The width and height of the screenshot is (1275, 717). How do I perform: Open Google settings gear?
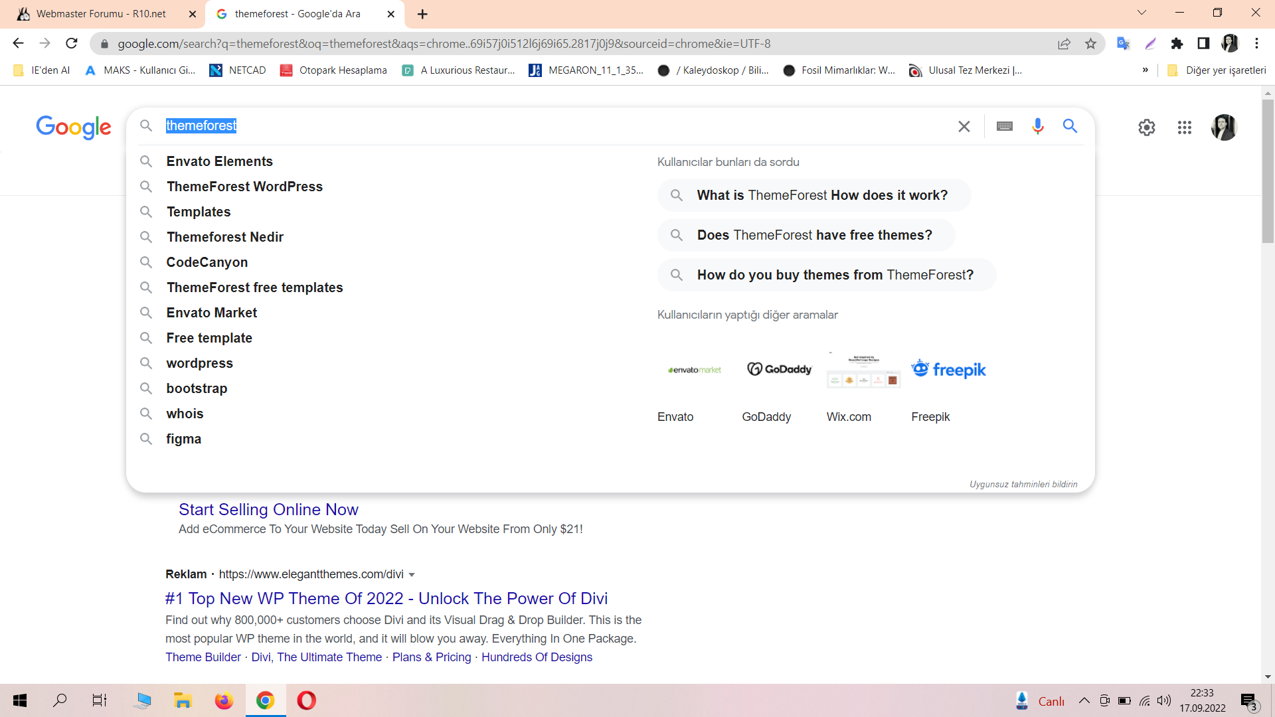[1147, 127]
